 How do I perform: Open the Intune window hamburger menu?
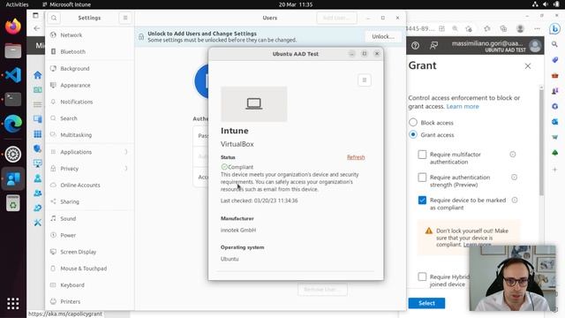[365, 80]
